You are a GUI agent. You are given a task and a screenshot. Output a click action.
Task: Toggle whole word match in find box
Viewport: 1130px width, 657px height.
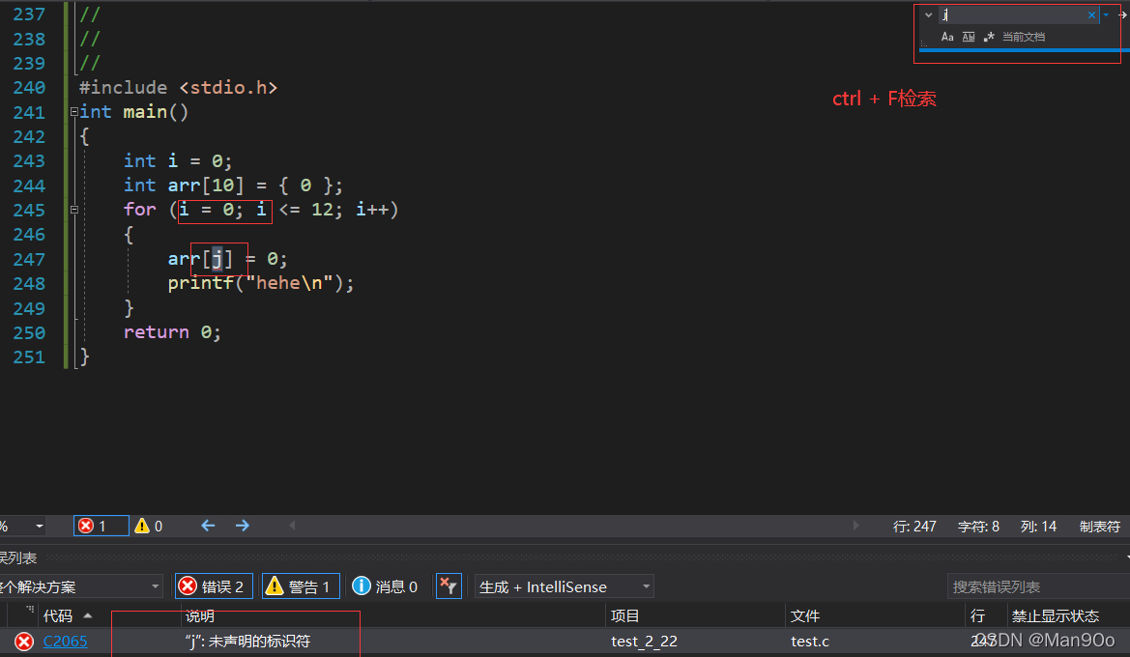click(x=969, y=37)
